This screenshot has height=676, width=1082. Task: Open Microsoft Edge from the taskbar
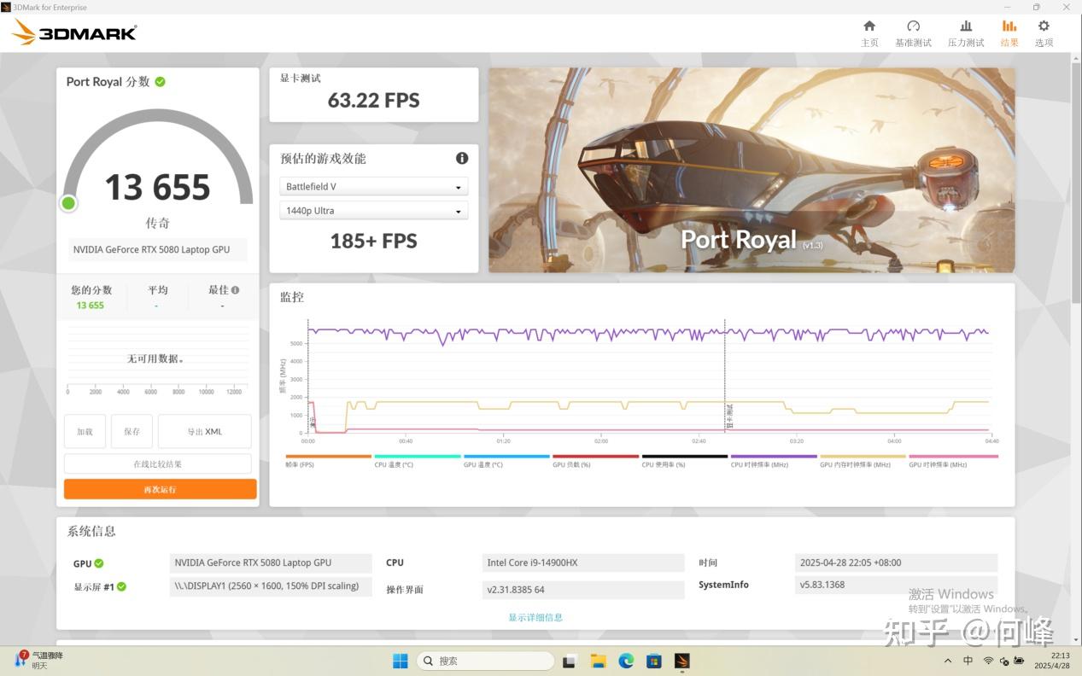tap(626, 661)
